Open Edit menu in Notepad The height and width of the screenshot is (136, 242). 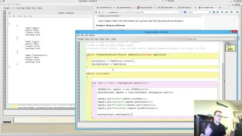pos(14,16)
